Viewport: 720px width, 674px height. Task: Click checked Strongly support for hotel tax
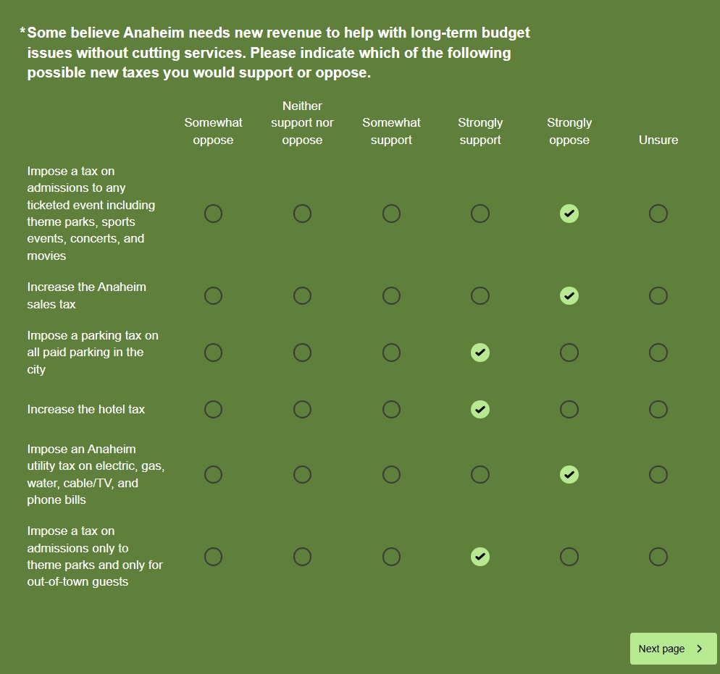[x=480, y=410]
